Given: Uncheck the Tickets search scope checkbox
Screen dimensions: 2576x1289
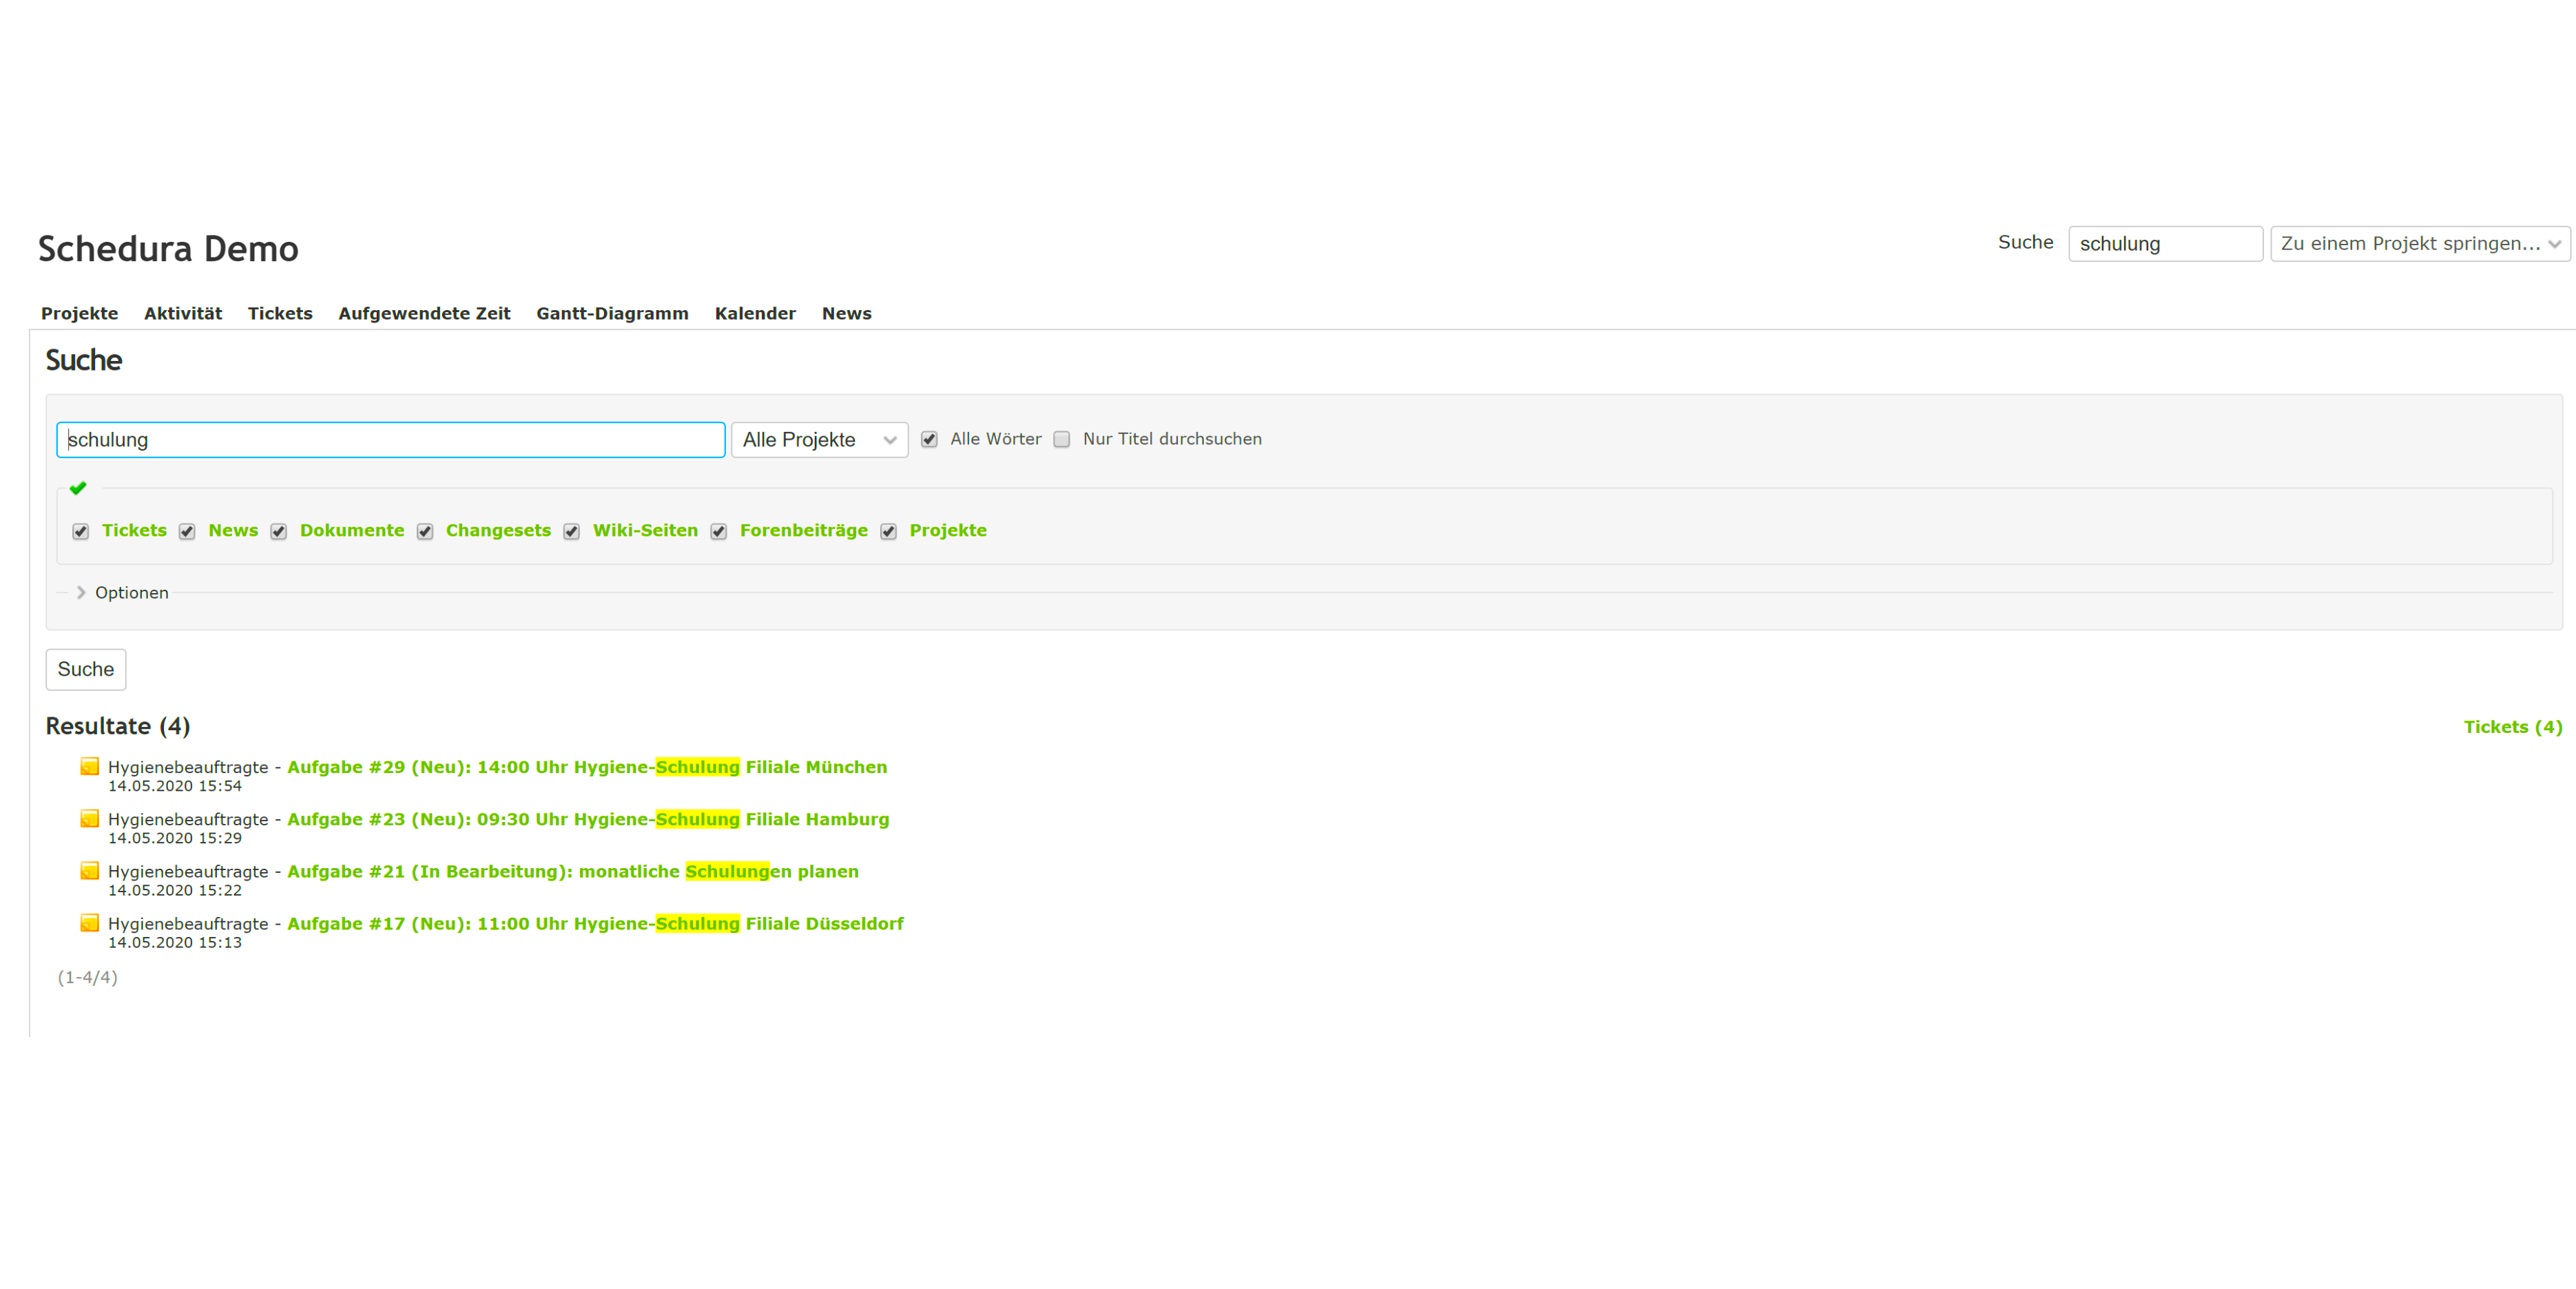Looking at the screenshot, I should (x=81, y=531).
